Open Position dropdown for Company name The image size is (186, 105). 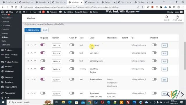(x=56, y=61)
